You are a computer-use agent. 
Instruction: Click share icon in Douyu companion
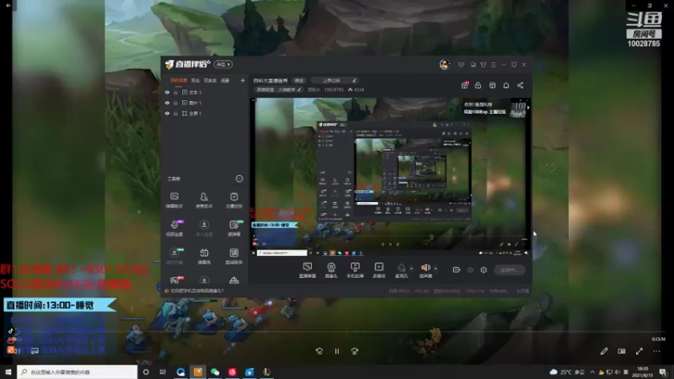point(520,85)
